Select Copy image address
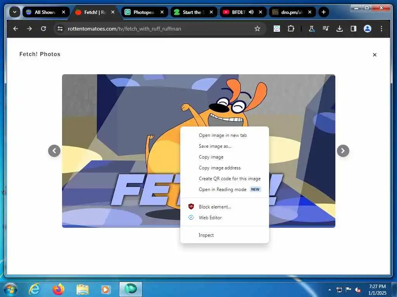Image resolution: width=397 pixels, height=297 pixels. tap(224, 168)
